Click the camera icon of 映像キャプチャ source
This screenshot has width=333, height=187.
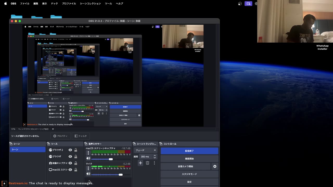coord(50,163)
